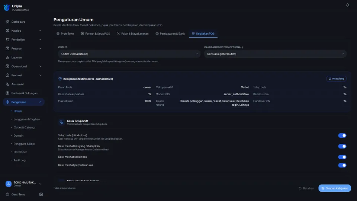This screenshot has height=201, width=357.
Task: Click Batalkan button
Action: [306, 188]
